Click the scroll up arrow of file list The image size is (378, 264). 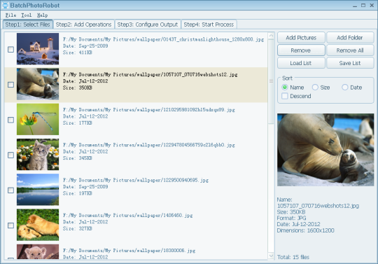point(271,36)
